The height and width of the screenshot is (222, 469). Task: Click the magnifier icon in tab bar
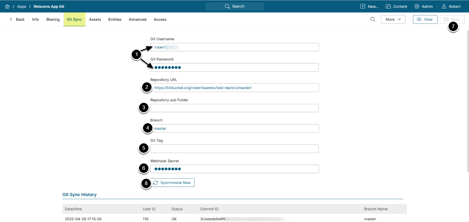click(373, 19)
